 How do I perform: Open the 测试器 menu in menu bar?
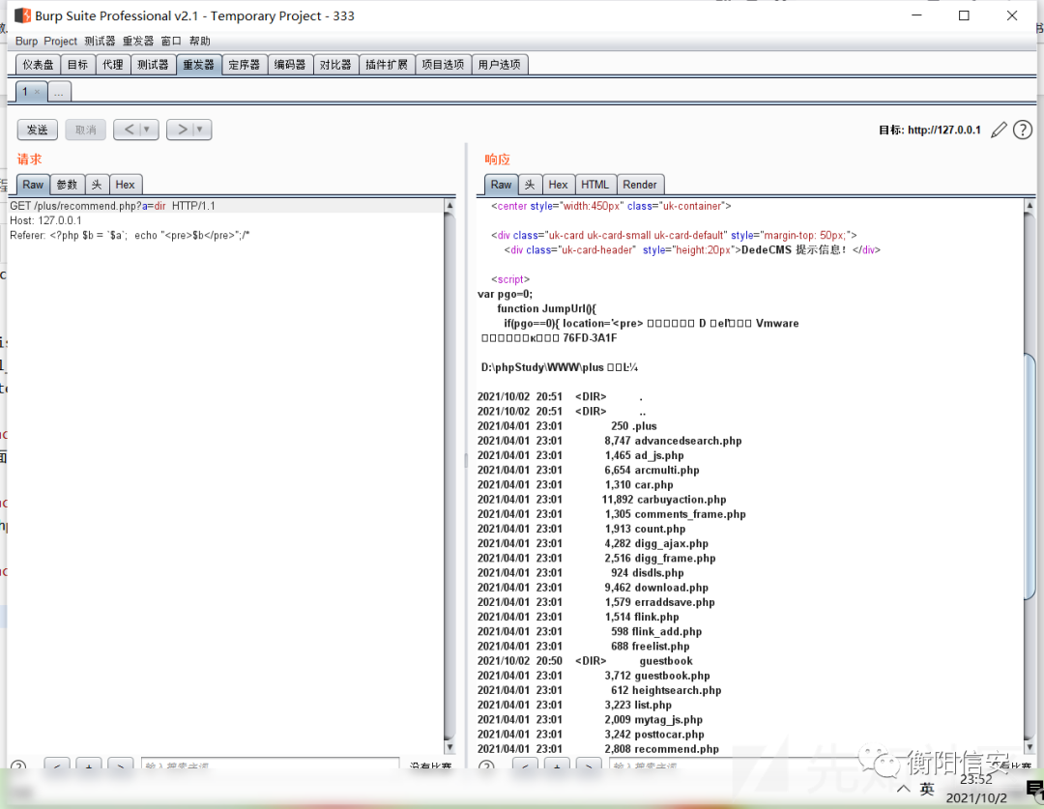pyautogui.click(x=100, y=42)
